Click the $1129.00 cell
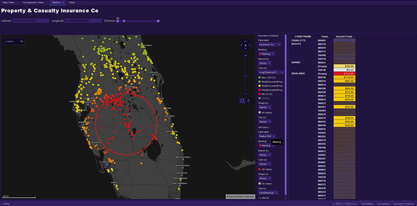This screenshot has height=206, width=417. 345,77
